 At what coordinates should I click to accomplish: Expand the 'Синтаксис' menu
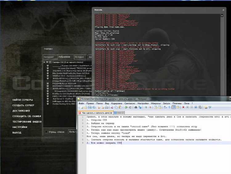point(131,103)
